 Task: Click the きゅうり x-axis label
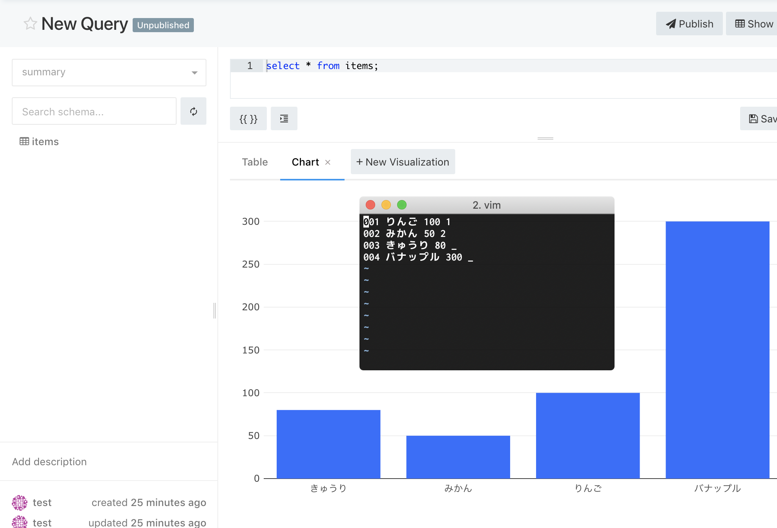328,488
